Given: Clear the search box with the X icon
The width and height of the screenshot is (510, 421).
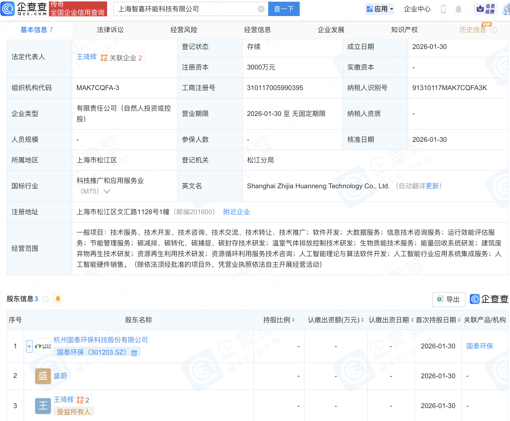Looking at the screenshot, I should [261, 9].
